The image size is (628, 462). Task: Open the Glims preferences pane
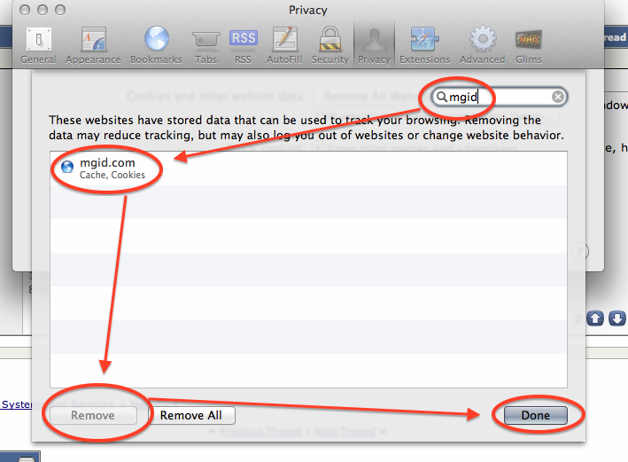pos(529,45)
